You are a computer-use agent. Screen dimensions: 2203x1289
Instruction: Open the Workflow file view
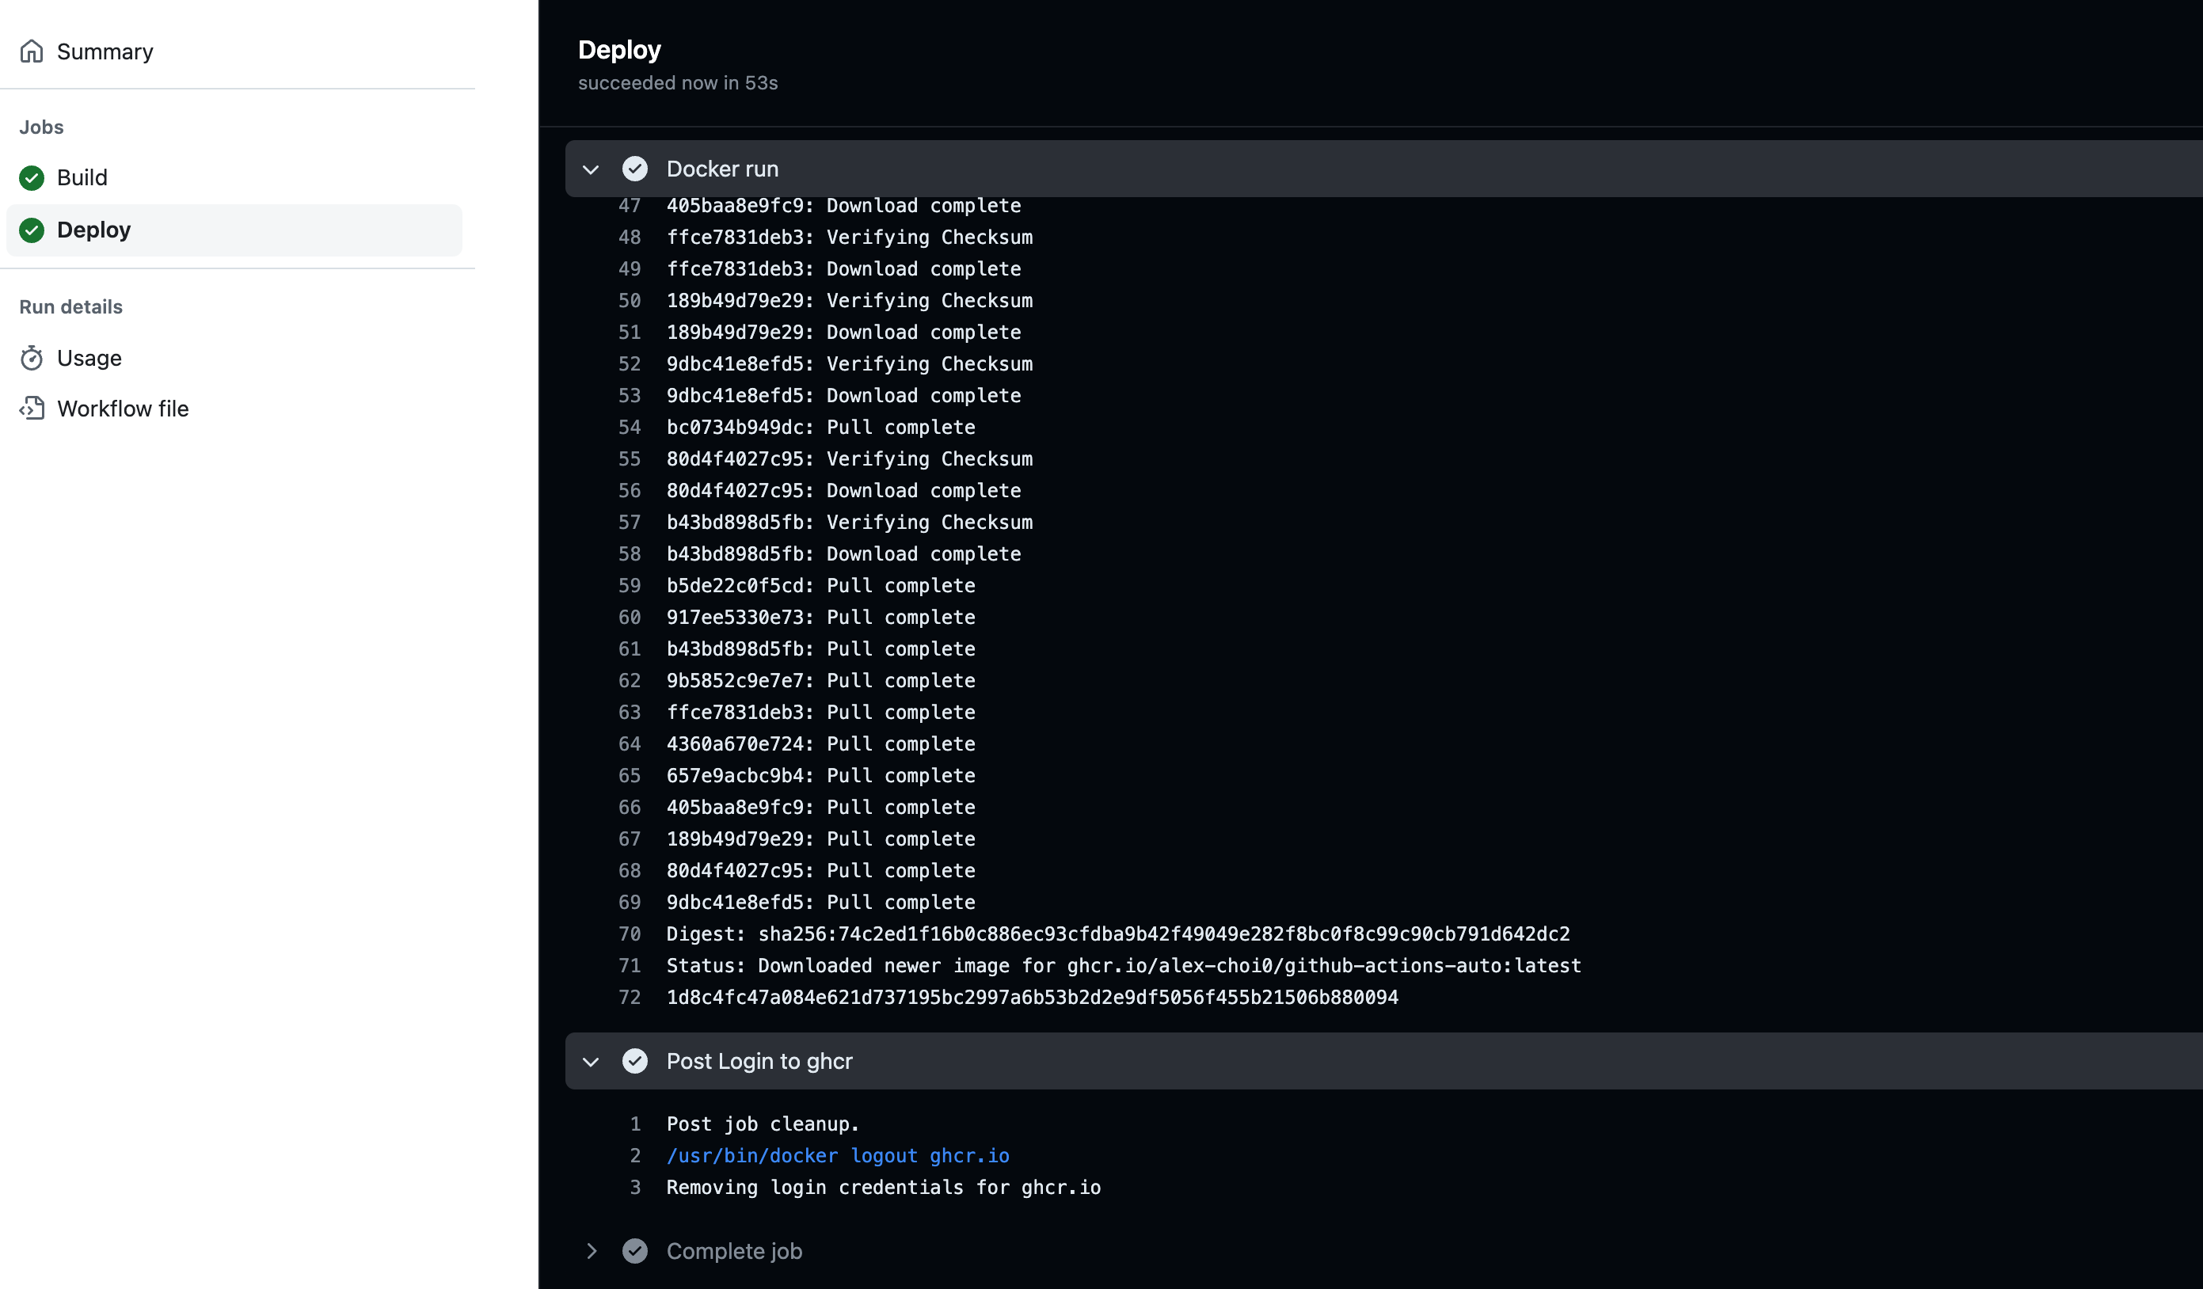123,408
